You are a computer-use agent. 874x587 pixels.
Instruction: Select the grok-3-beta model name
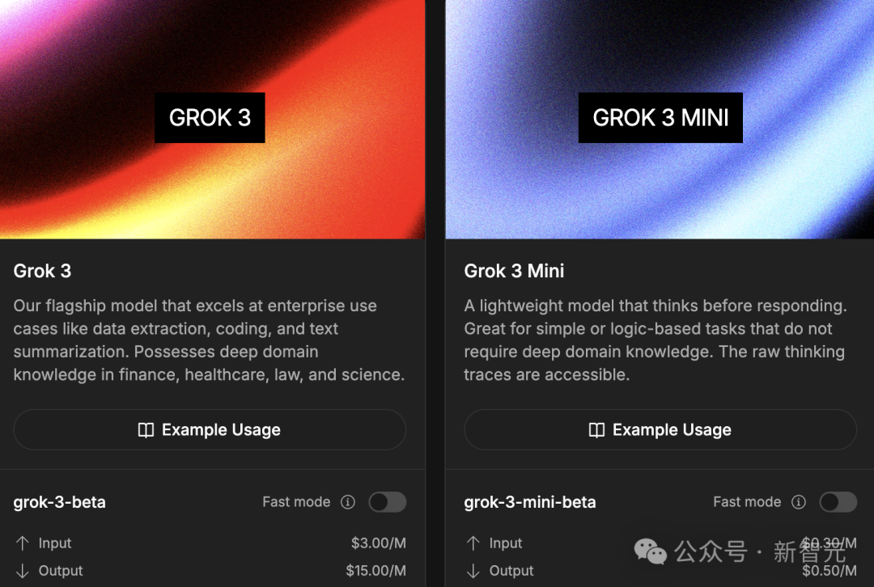pos(59,502)
